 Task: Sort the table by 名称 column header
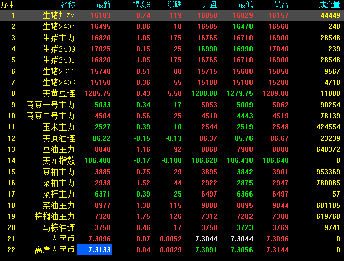coord(67,5)
